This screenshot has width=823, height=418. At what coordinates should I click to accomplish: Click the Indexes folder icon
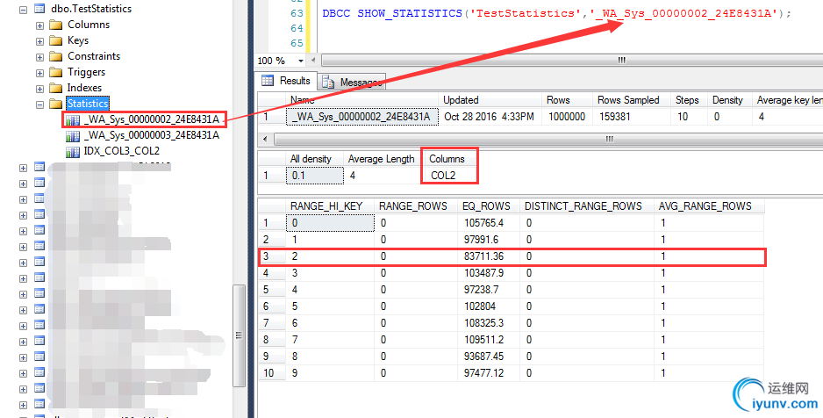[x=55, y=88]
